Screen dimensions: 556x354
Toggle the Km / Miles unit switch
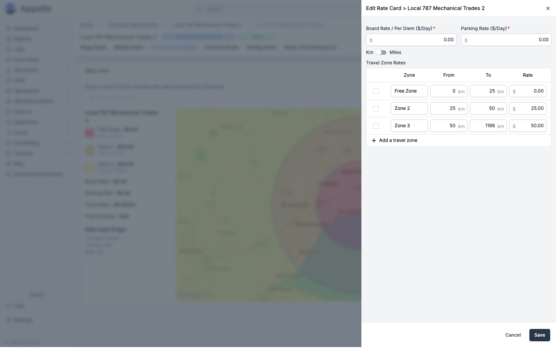381,52
